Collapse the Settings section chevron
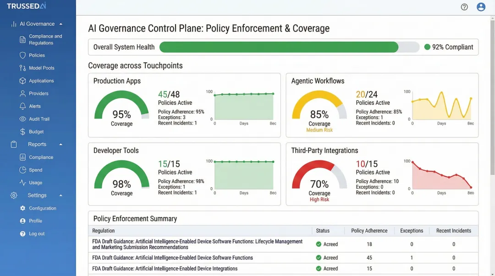The width and height of the screenshot is (495, 276). coord(60,195)
